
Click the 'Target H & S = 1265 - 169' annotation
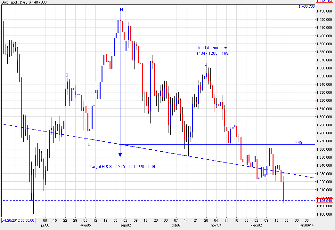click(x=122, y=167)
